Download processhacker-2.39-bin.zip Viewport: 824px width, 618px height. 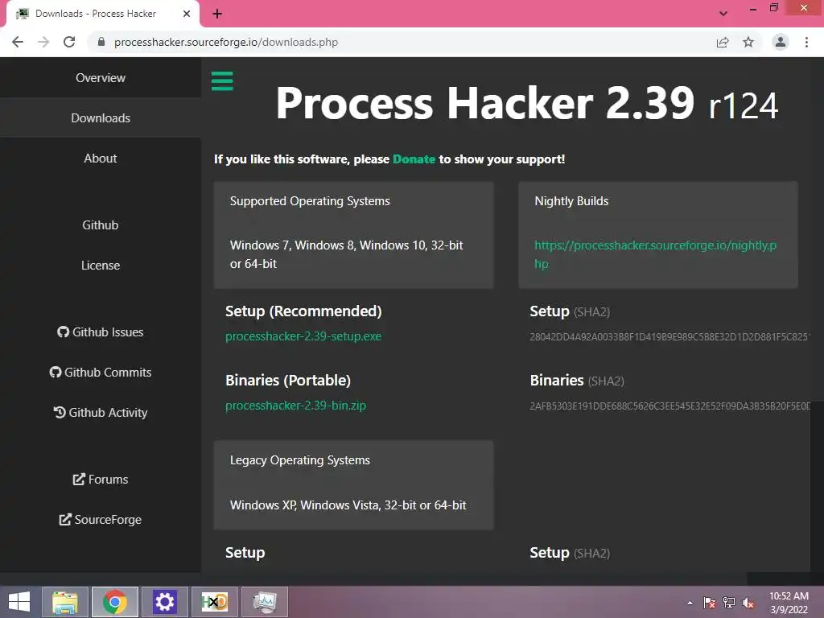(x=295, y=406)
